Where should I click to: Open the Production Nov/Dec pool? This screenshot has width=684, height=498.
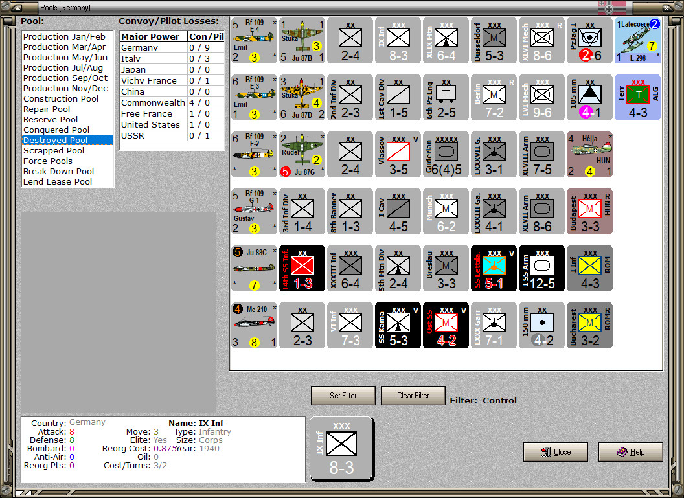click(67, 88)
